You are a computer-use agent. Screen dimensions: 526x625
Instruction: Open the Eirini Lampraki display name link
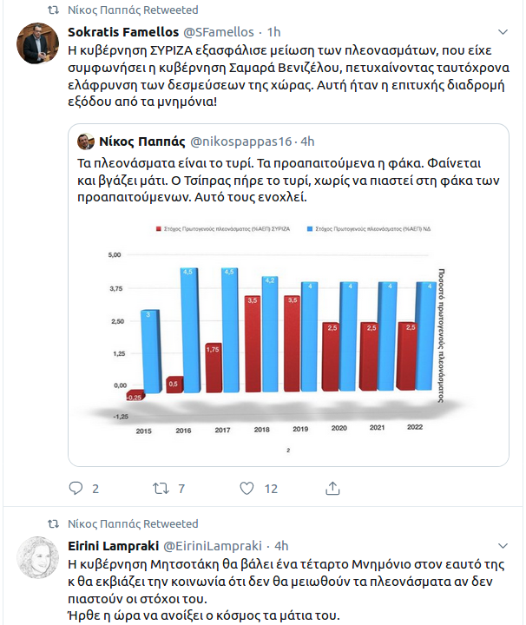tap(113, 546)
